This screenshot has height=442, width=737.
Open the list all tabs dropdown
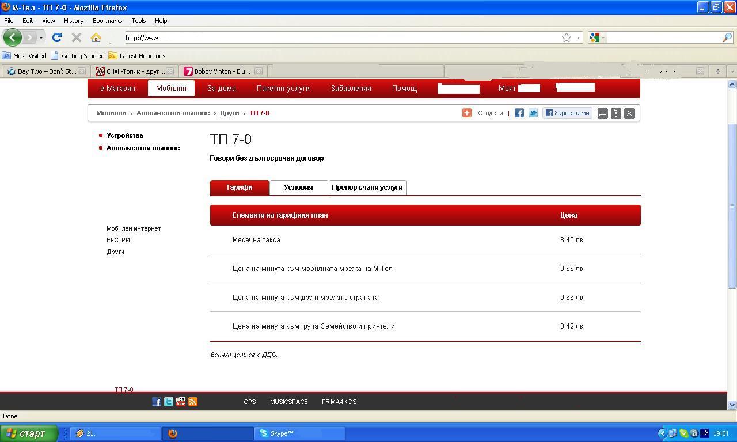[732, 71]
